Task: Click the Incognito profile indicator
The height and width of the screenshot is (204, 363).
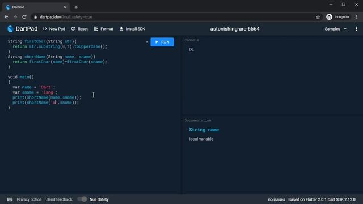Action: coord(338,17)
